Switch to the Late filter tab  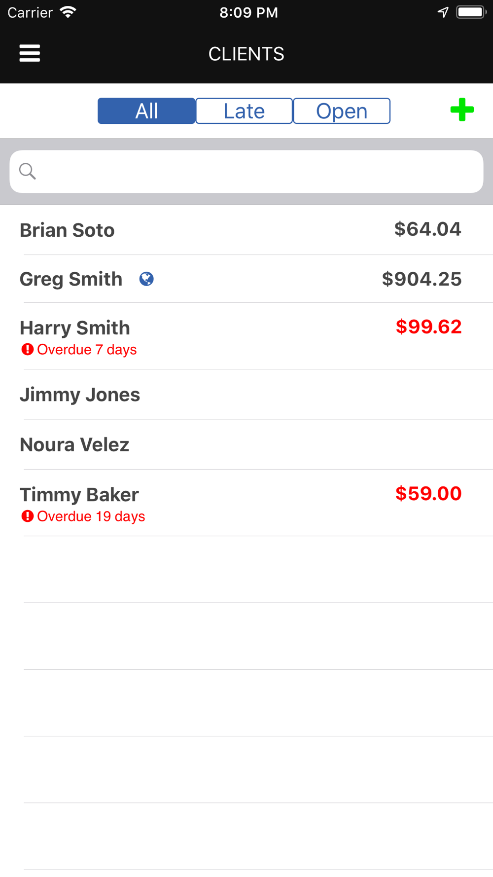(244, 111)
